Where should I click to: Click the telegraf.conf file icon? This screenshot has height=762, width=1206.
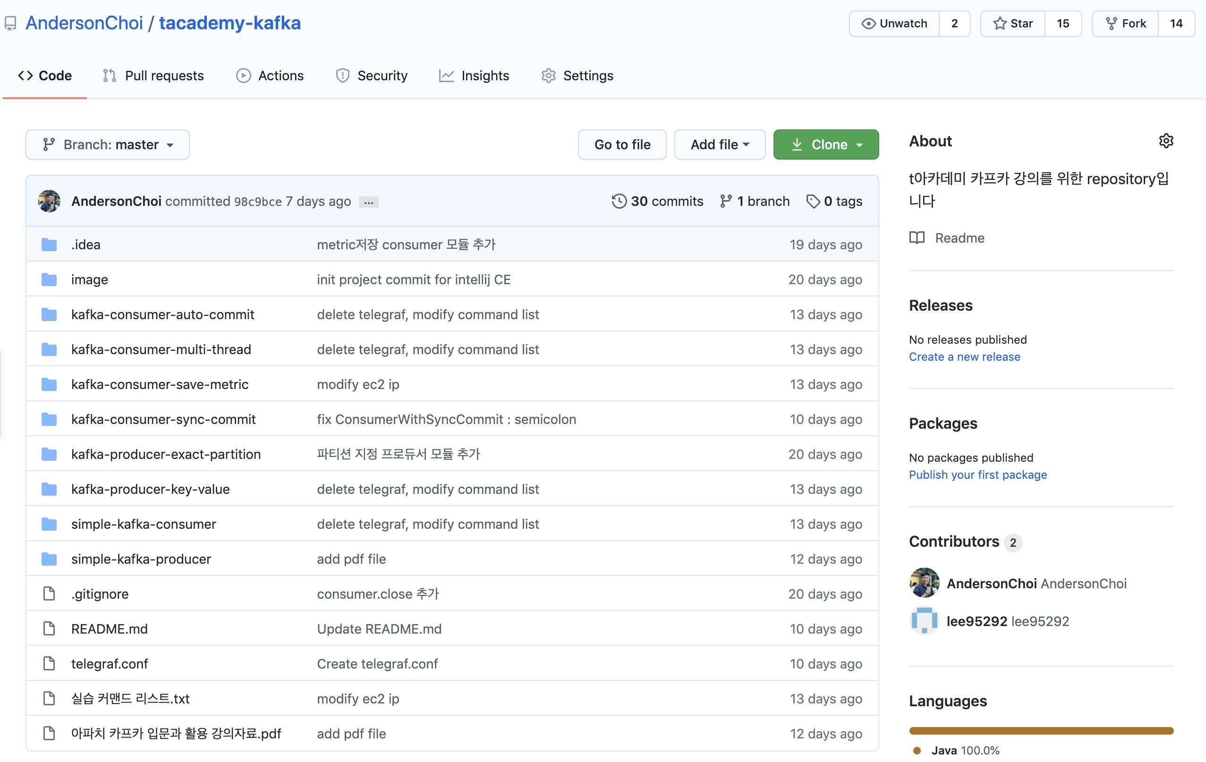coord(49,664)
